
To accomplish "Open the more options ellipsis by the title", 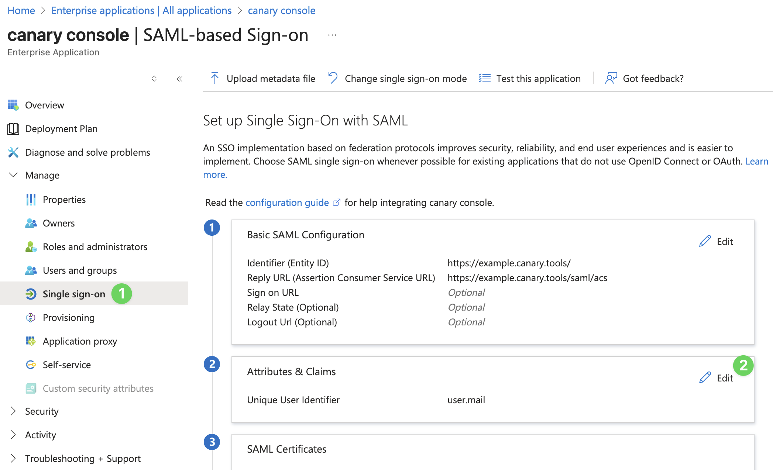I will tap(332, 35).
